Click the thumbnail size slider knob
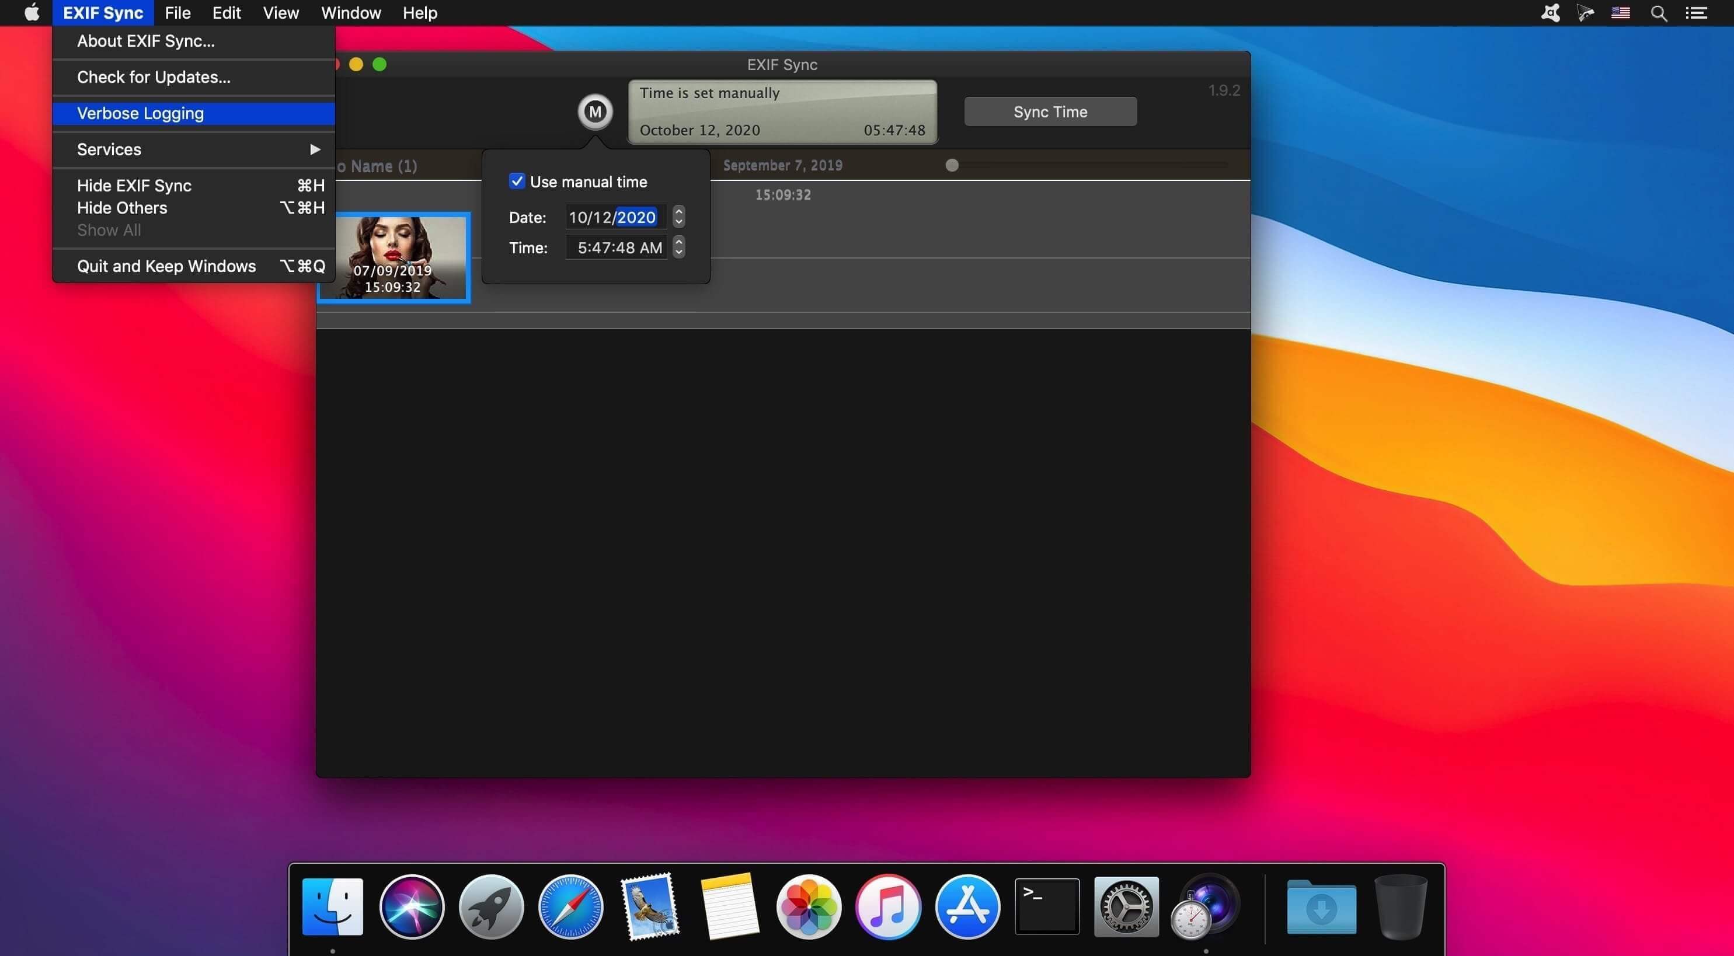Image resolution: width=1734 pixels, height=956 pixels. click(951, 166)
